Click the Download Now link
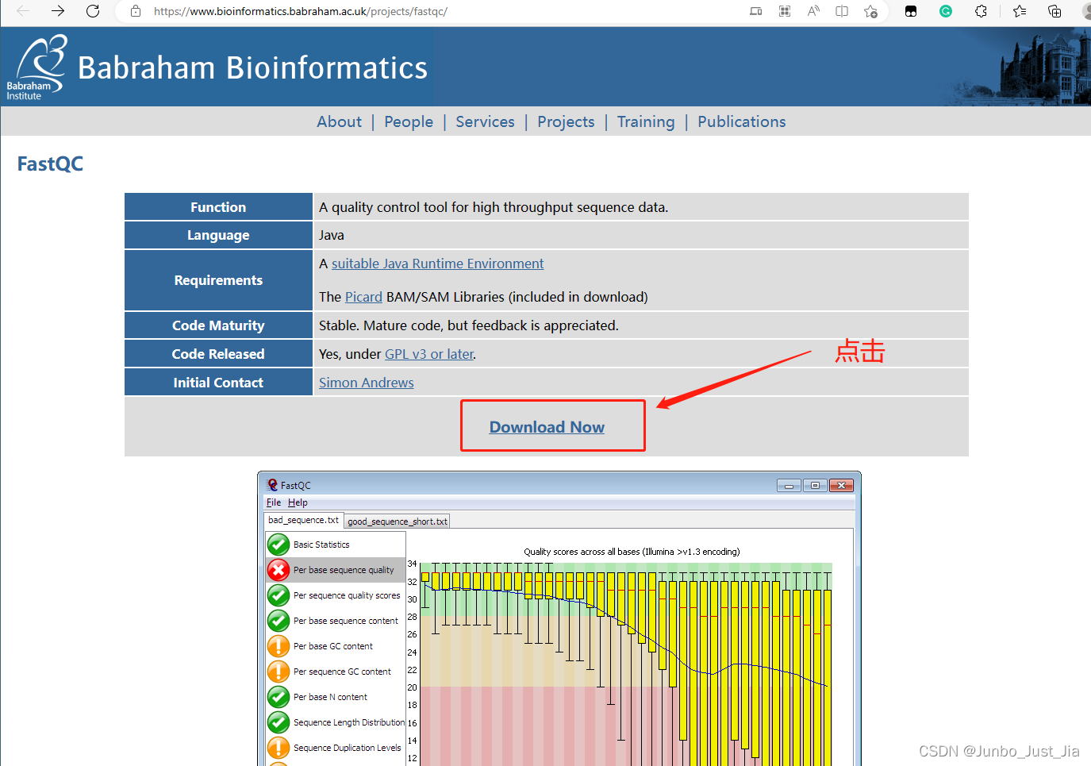1091x766 pixels. pos(547,427)
